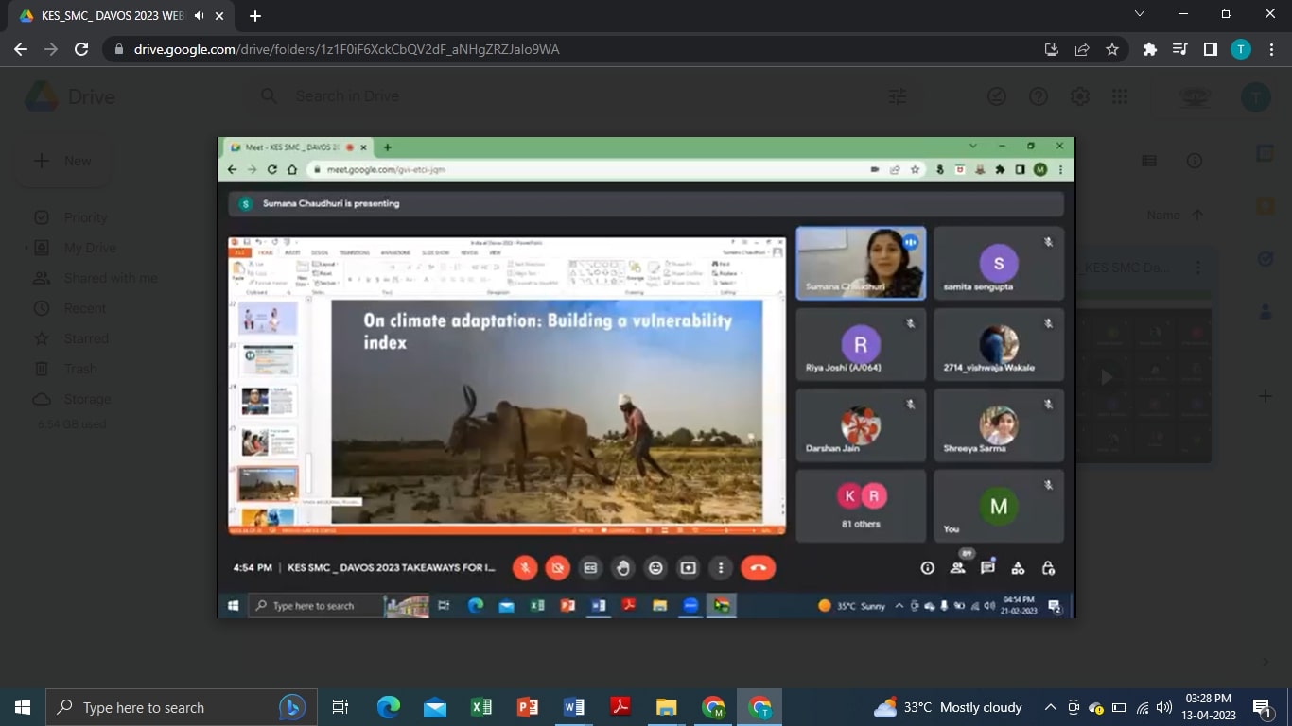Open Google Tasks in the Drive side panel
This screenshot has width=1292, height=726.
pyautogui.click(x=1266, y=258)
